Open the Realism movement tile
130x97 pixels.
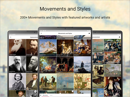48,82
